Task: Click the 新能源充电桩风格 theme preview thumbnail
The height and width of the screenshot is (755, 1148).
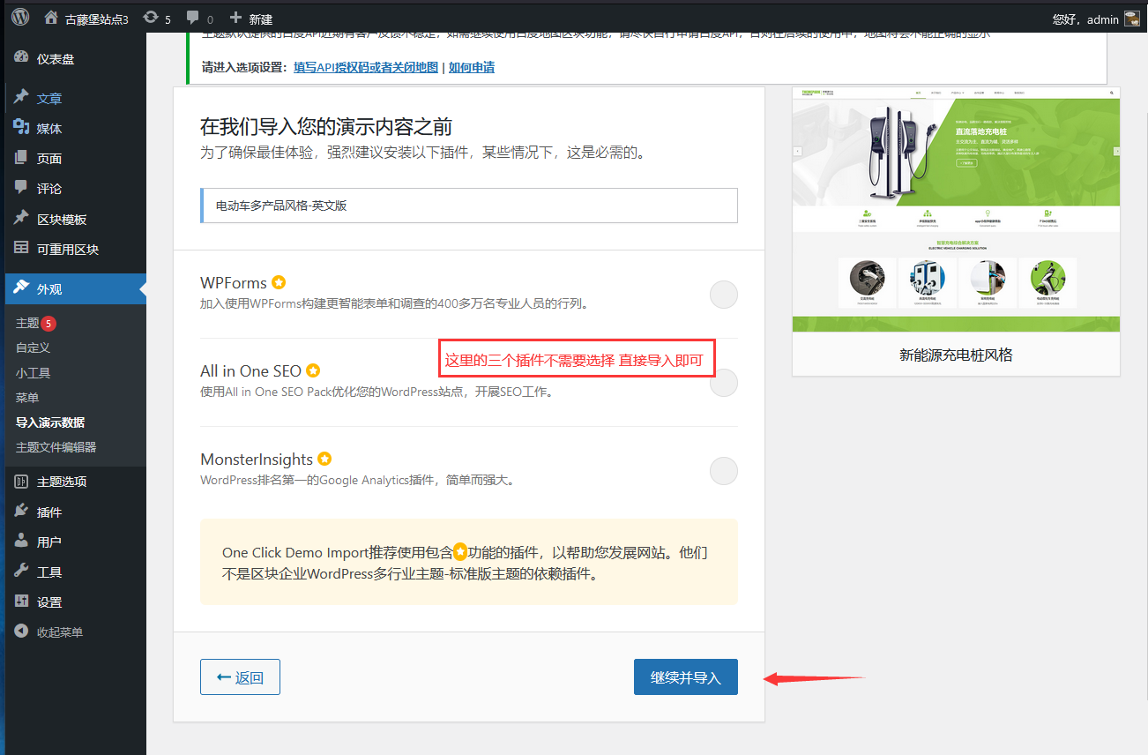Action: point(956,212)
